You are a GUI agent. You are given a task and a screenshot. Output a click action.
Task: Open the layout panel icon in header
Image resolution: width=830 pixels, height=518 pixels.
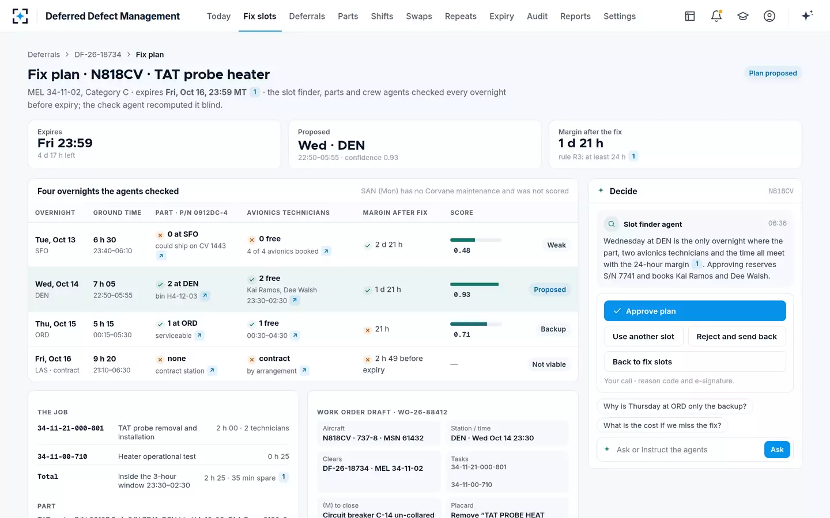(x=690, y=16)
